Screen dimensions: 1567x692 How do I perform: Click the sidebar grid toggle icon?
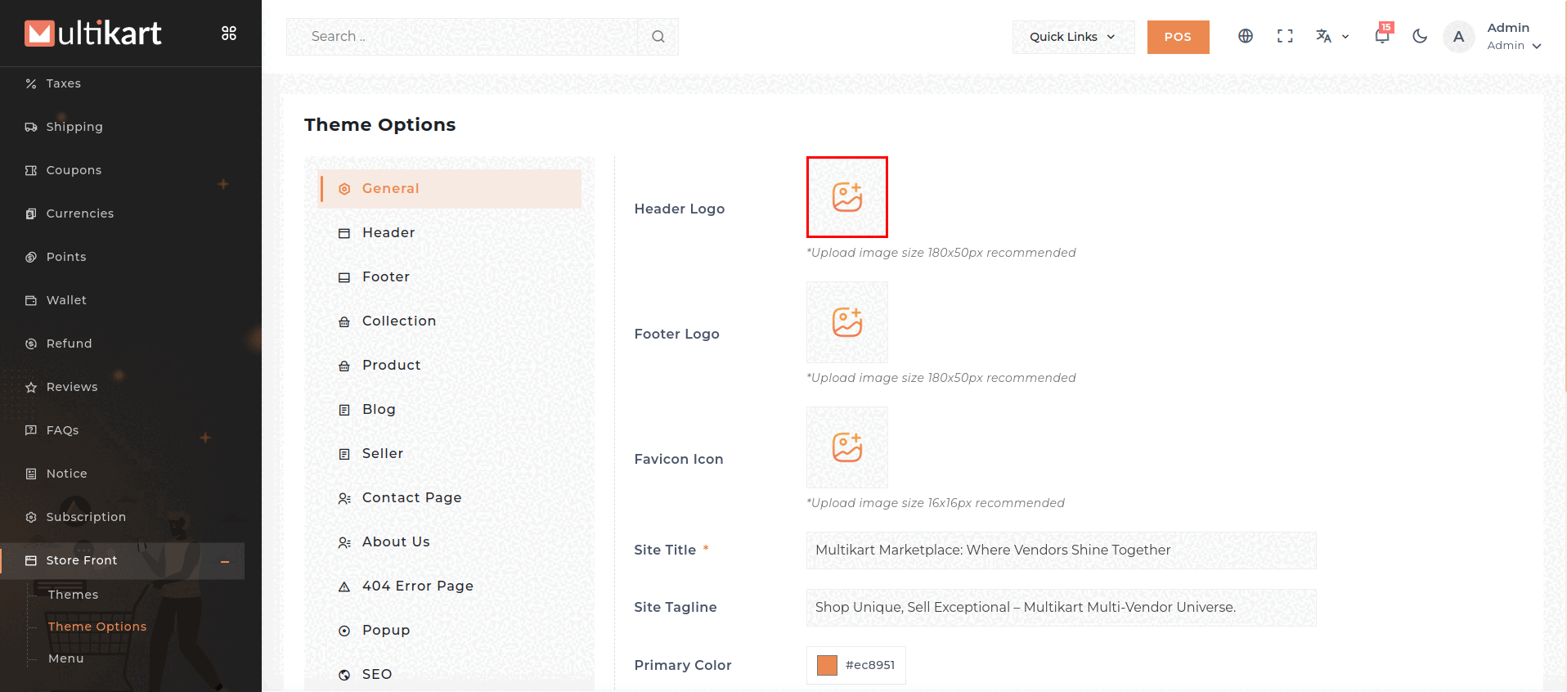[229, 34]
